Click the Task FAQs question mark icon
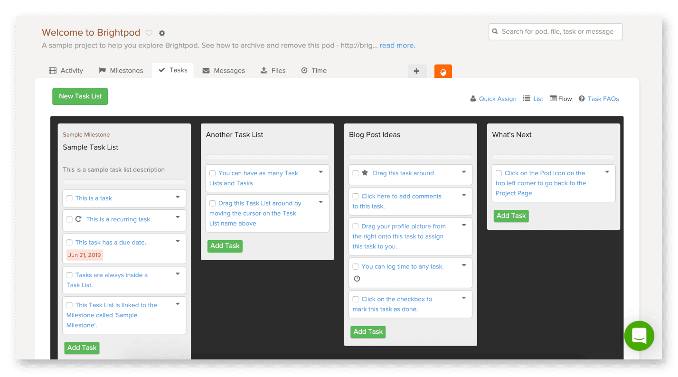Image resolution: width=678 pixels, height=377 pixels. coord(582,99)
